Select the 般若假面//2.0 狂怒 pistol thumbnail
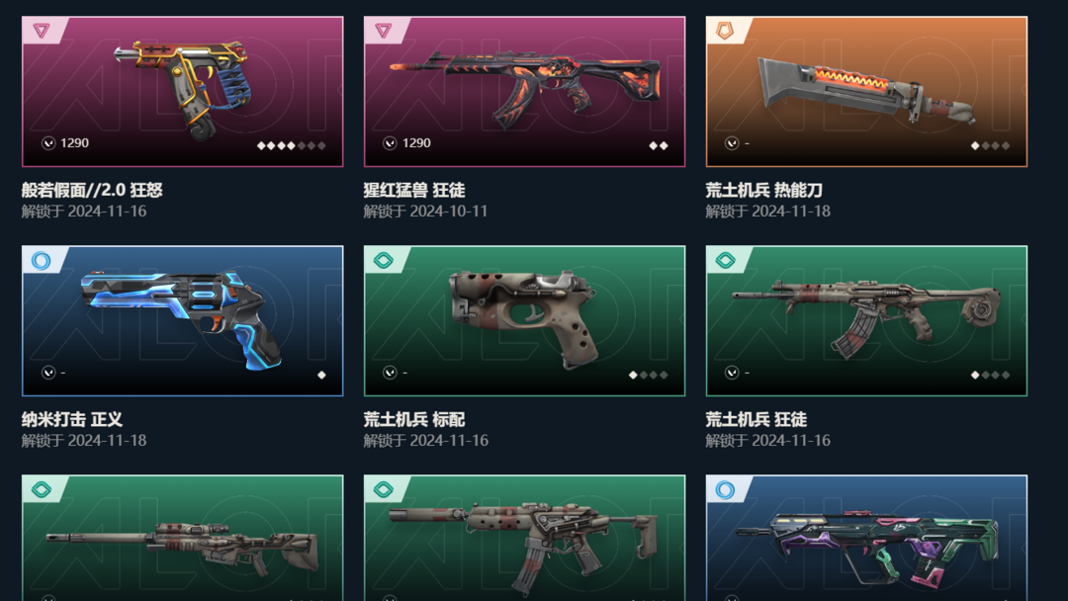Screen dimensions: 1068x601 pyautogui.click(x=183, y=91)
